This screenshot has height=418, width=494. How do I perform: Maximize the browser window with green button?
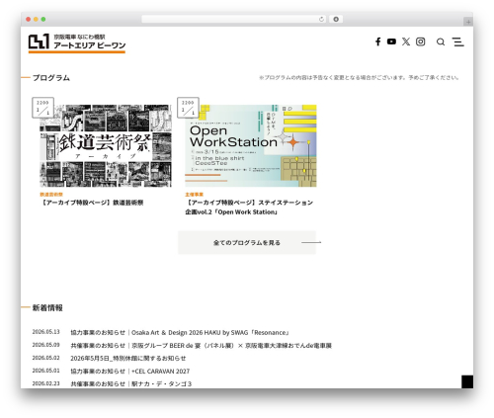tap(43, 19)
